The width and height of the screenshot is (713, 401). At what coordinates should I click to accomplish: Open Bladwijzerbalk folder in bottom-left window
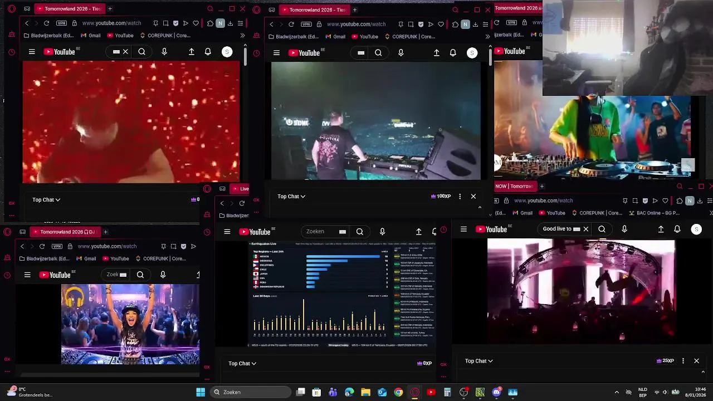tap(43, 258)
